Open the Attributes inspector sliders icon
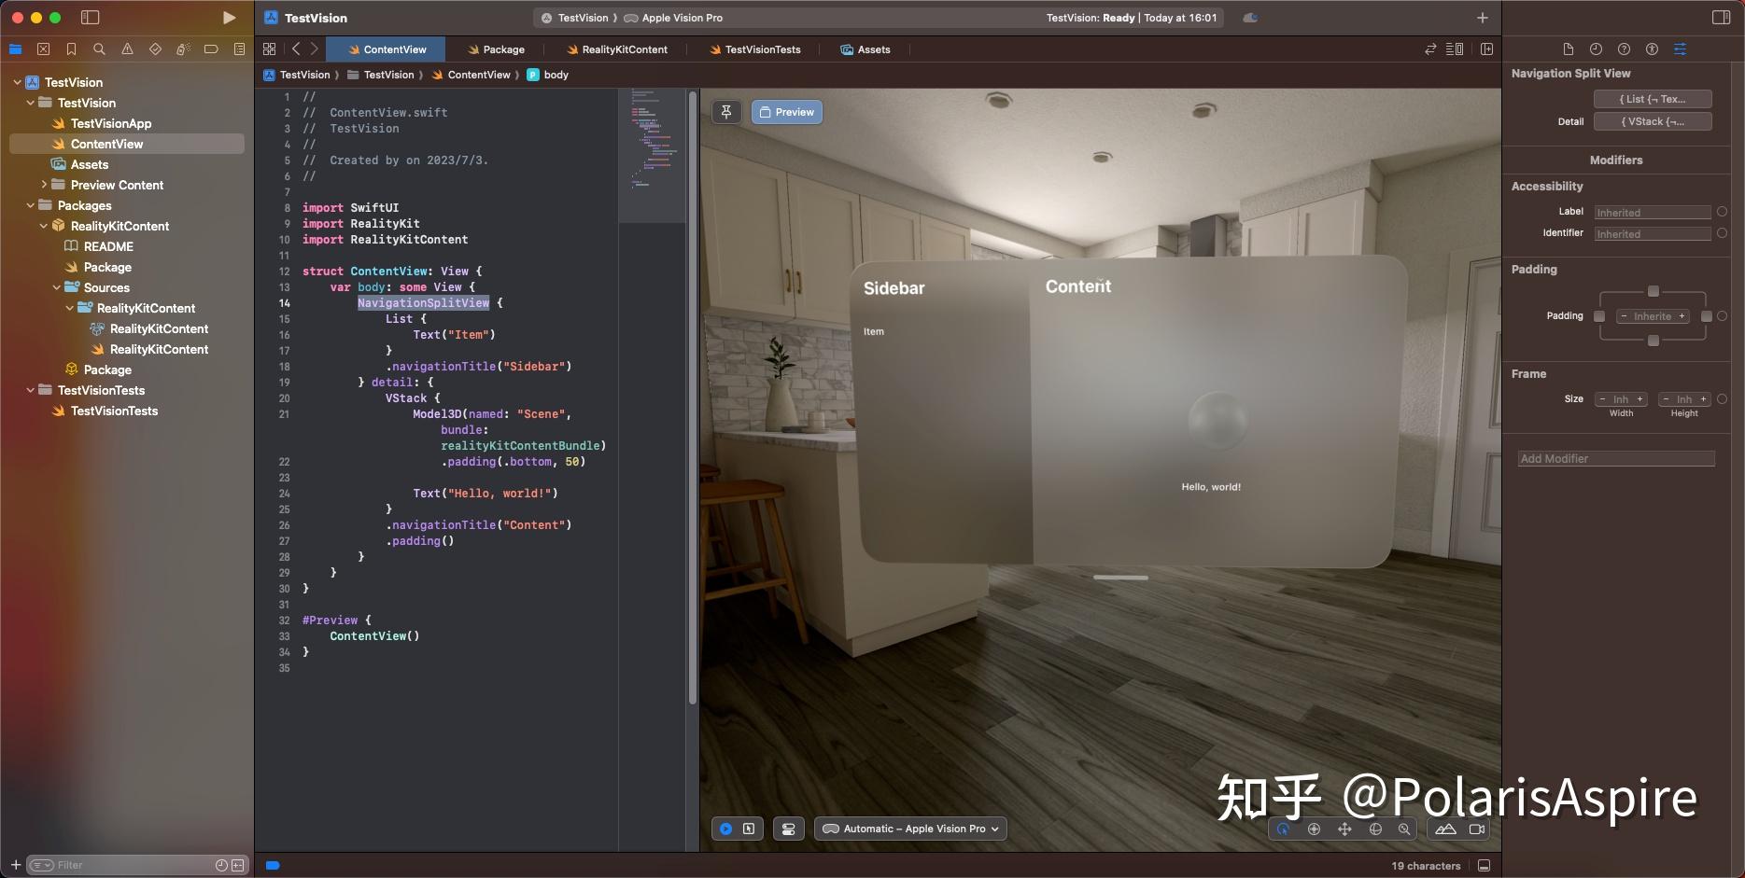The width and height of the screenshot is (1745, 878). [1680, 49]
